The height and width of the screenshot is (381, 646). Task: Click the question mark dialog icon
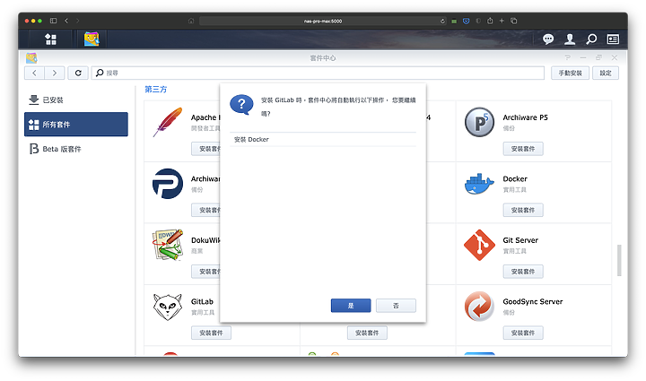pos(241,105)
